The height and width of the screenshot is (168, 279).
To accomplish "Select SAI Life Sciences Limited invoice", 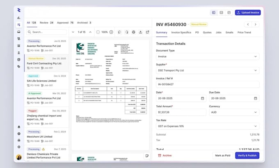I will point(46,81).
